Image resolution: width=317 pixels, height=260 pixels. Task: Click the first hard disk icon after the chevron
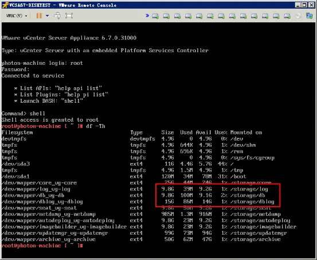(155, 16)
